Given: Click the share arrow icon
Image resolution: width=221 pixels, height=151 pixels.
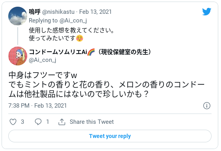Looking at the screenshot, I should click(x=62, y=122).
